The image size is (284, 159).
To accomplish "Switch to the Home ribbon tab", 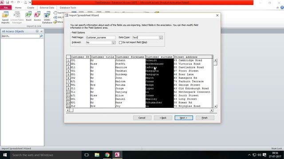I will click(18, 8).
